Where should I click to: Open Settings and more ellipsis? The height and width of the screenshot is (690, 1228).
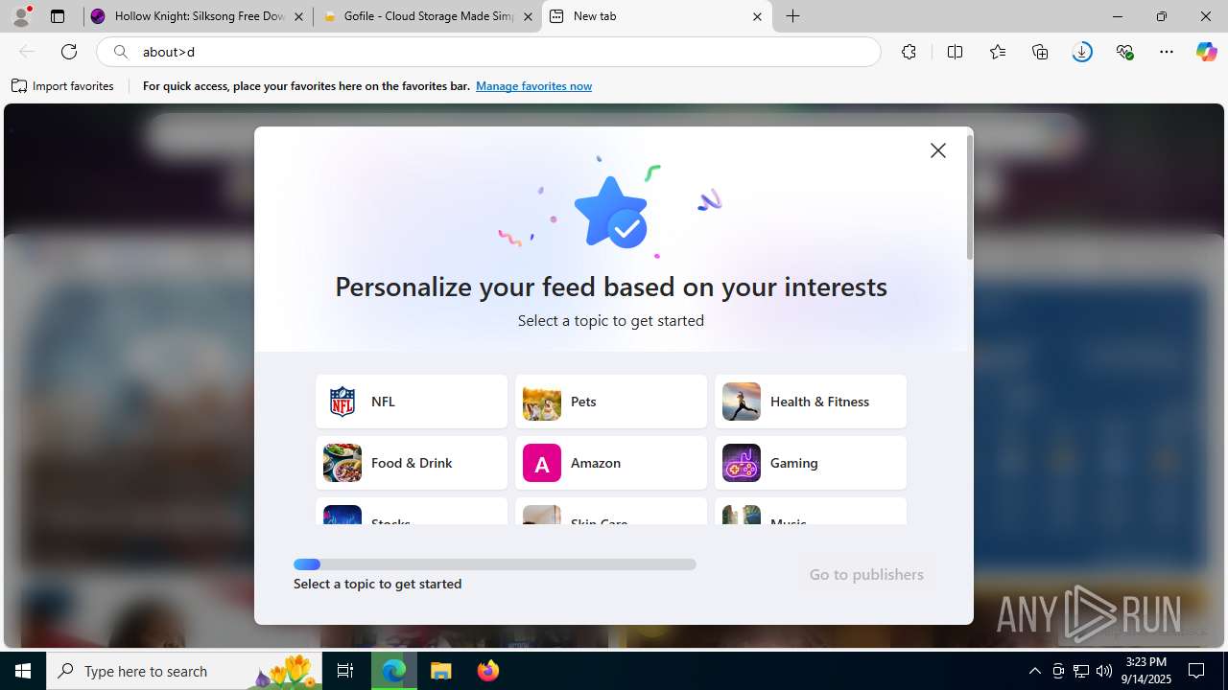(x=1167, y=52)
